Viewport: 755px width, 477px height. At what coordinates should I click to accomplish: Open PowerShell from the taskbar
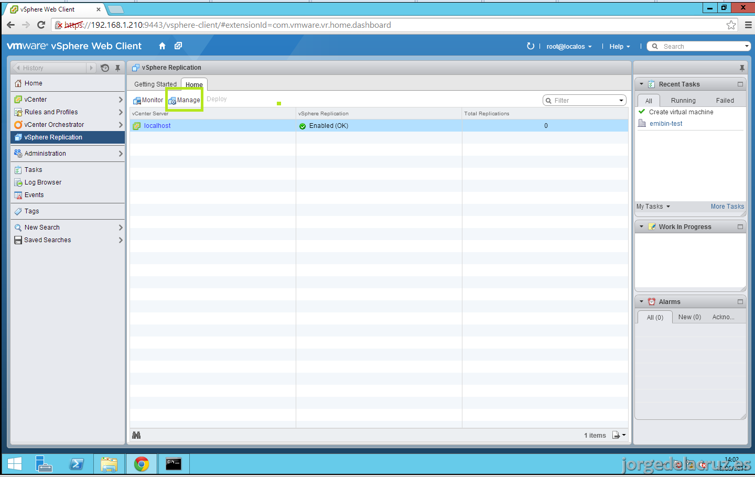pyautogui.click(x=77, y=464)
